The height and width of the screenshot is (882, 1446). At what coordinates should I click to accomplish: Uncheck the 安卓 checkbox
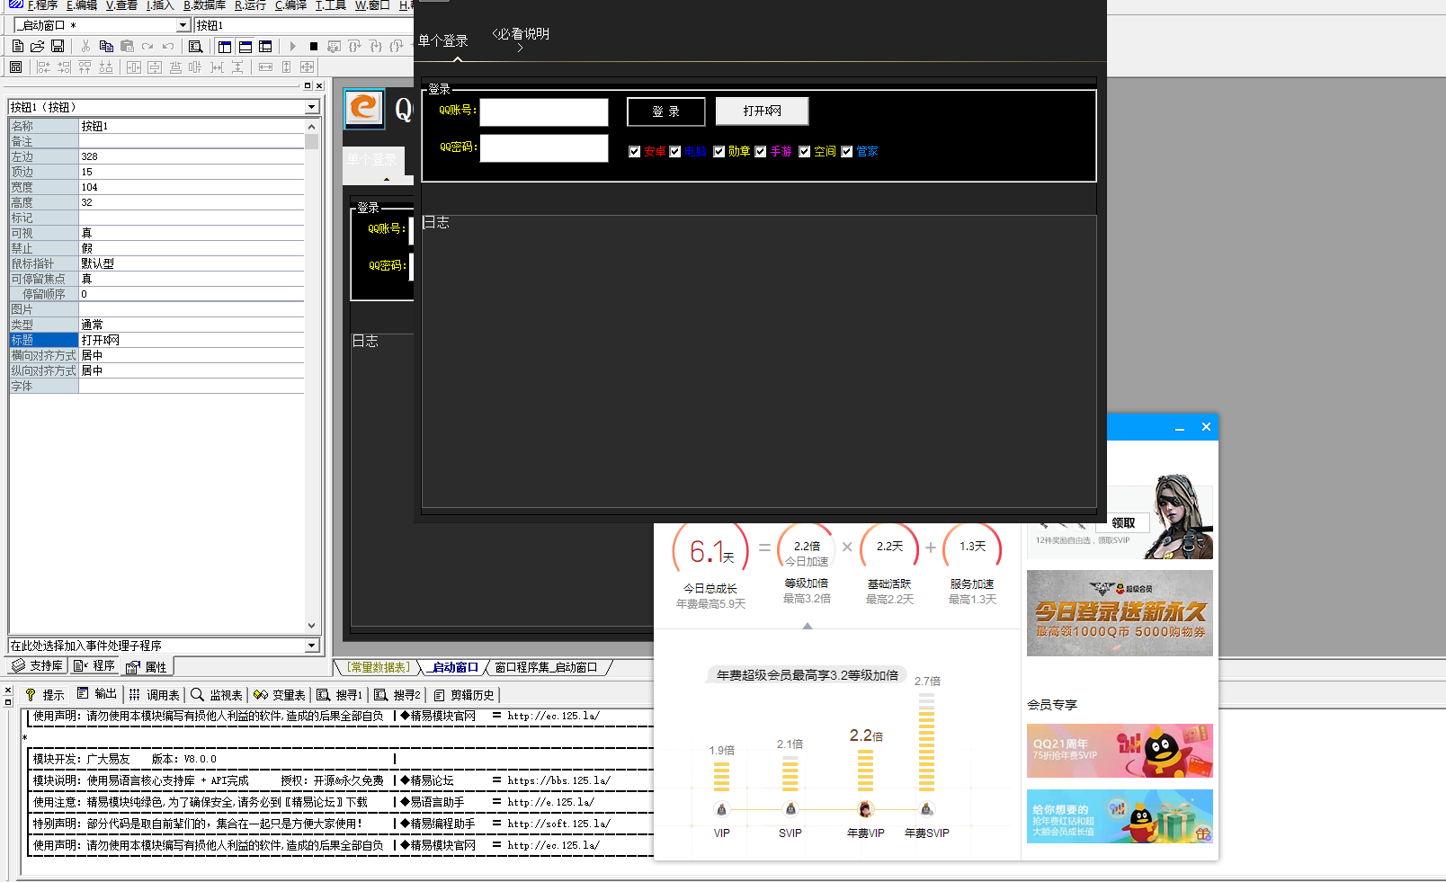(x=635, y=152)
